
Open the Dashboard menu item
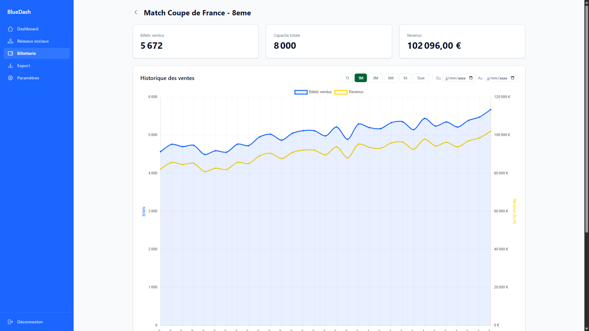click(x=37, y=29)
